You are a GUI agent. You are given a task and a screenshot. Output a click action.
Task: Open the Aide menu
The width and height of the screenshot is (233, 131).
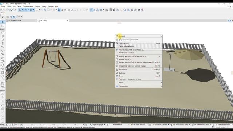(x=57, y=7)
